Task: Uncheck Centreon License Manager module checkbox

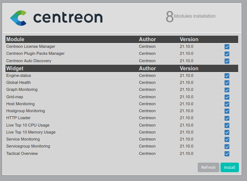Action: pos(227,47)
